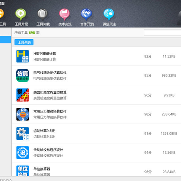
Task: Click the 常用压力单位换算软件 title
Action: point(50,111)
